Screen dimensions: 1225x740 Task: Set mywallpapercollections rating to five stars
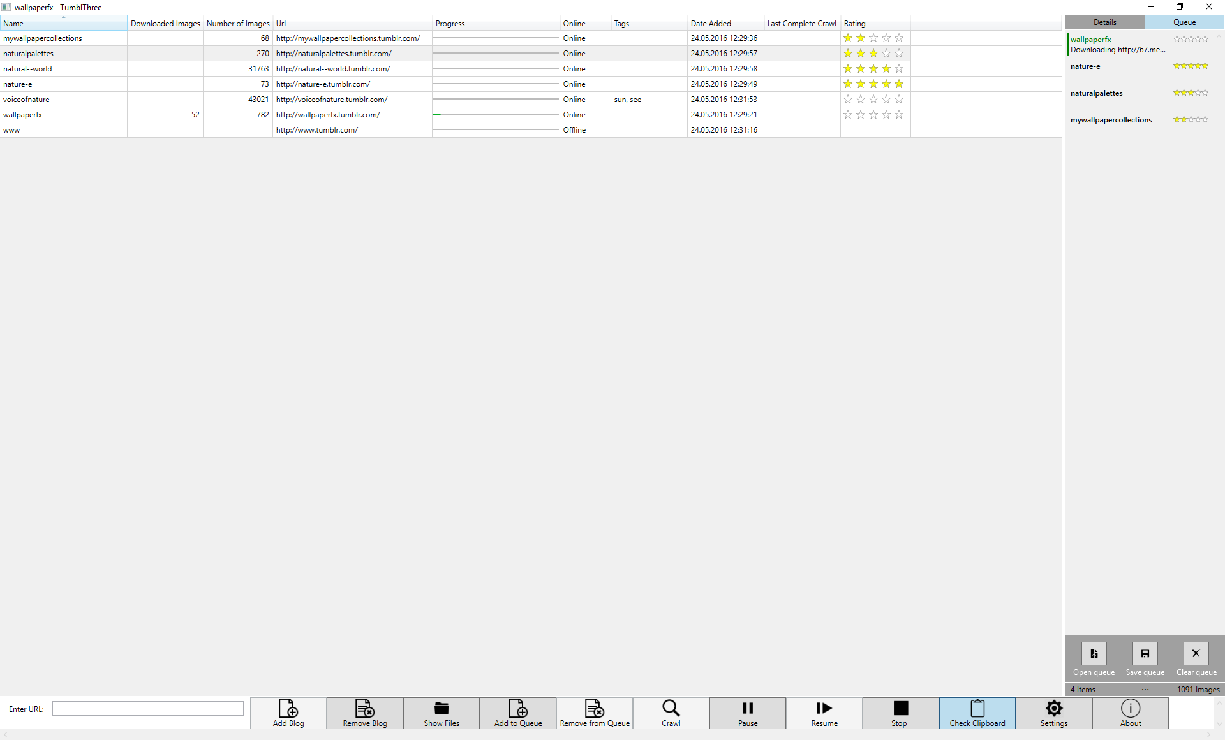(899, 38)
